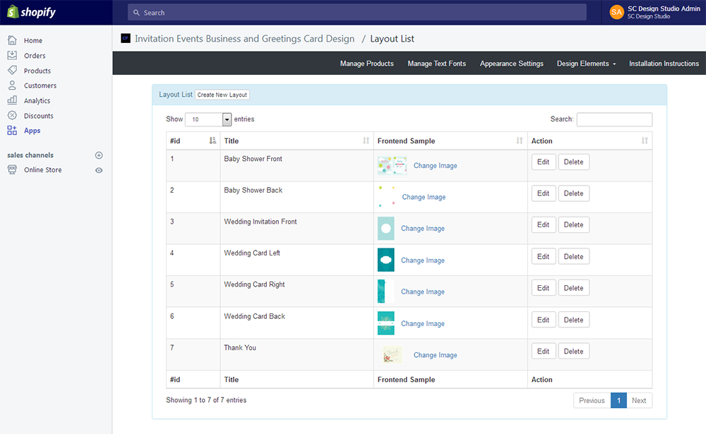Viewport: 706px width, 434px height.
Task: Open the Manage Products menu
Action: tap(367, 64)
